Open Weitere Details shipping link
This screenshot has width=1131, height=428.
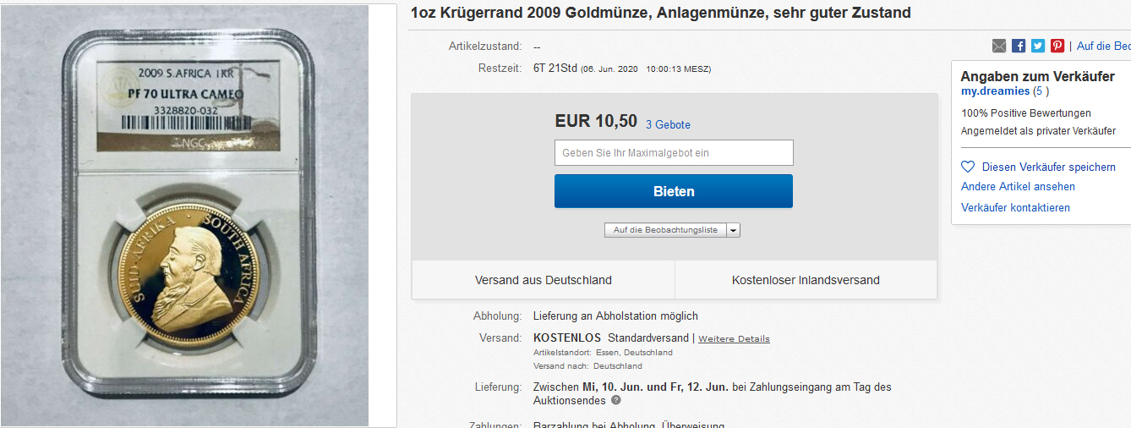click(x=734, y=339)
